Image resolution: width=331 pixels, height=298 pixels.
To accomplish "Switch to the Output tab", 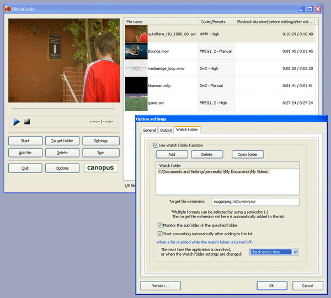I will [x=165, y=130].
